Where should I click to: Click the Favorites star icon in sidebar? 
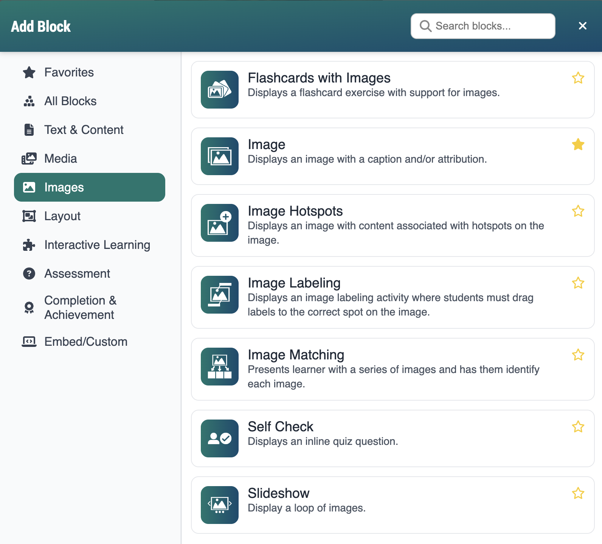click(29, 72)
